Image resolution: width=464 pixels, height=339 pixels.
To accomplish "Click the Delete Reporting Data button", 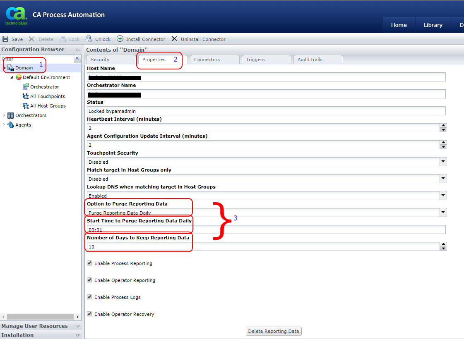I will (274, 331).
